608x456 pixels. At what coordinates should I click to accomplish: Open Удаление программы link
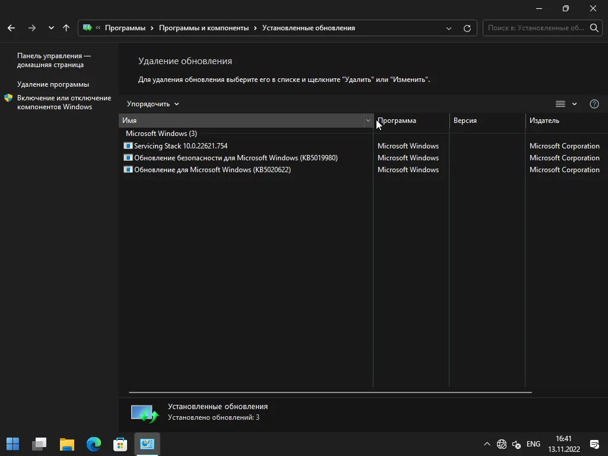pyautogui.click(x=53, y=84)
